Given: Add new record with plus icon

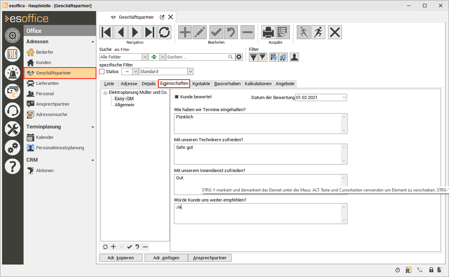Looking at the screenshot, I should click(185, 32).
